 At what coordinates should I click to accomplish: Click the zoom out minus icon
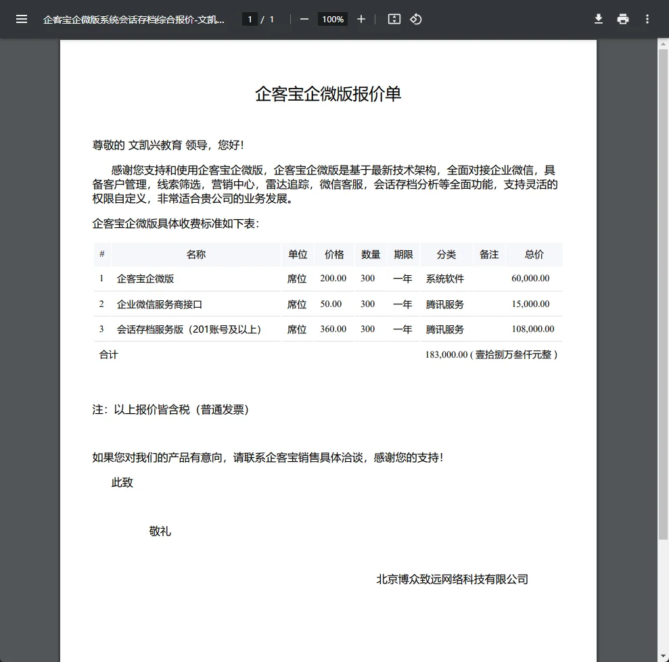(304, 19)
